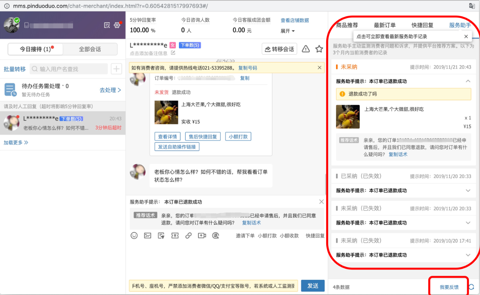Focus the 输入用户名查找 search field
The width and height of the screenshot is (480, 295).
[69, 69]
